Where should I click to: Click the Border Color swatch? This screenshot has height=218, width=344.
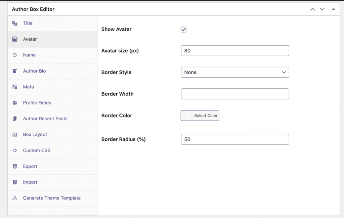click(x=186, y=115)
